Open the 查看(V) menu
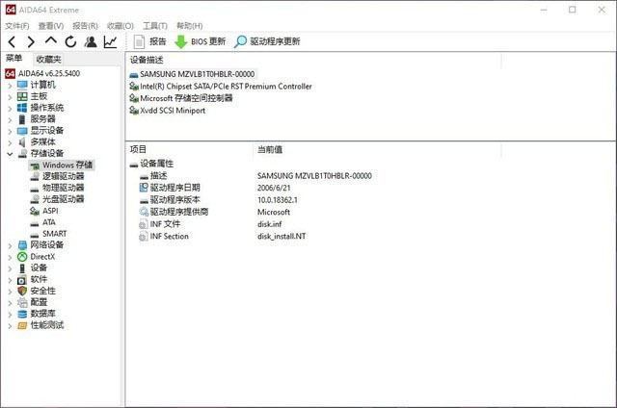Viewport: 617px width, 408px height. click(x=51, y=26)
